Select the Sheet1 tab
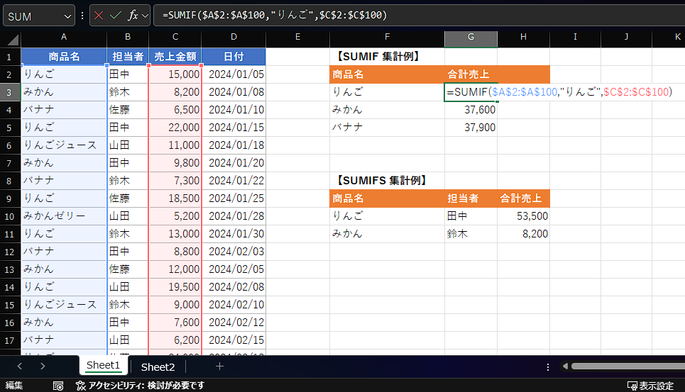This screenshot has width=685, height=392. tap(104, 366)
